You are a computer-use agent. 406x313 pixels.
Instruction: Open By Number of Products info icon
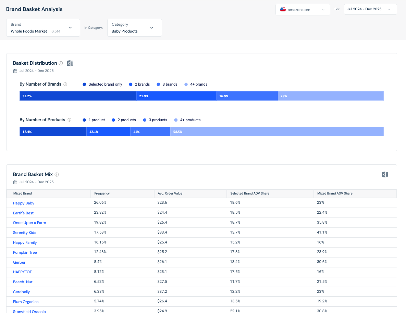click(70, 120)
